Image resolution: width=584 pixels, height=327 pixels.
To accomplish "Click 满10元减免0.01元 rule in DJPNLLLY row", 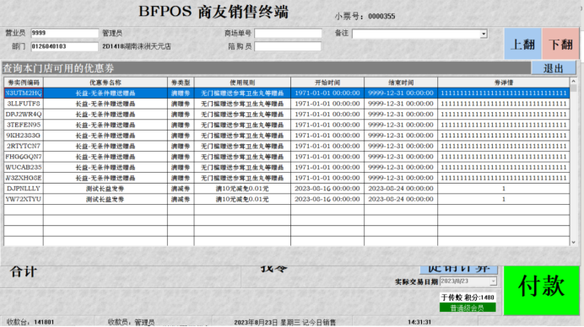I will (242, 189).
